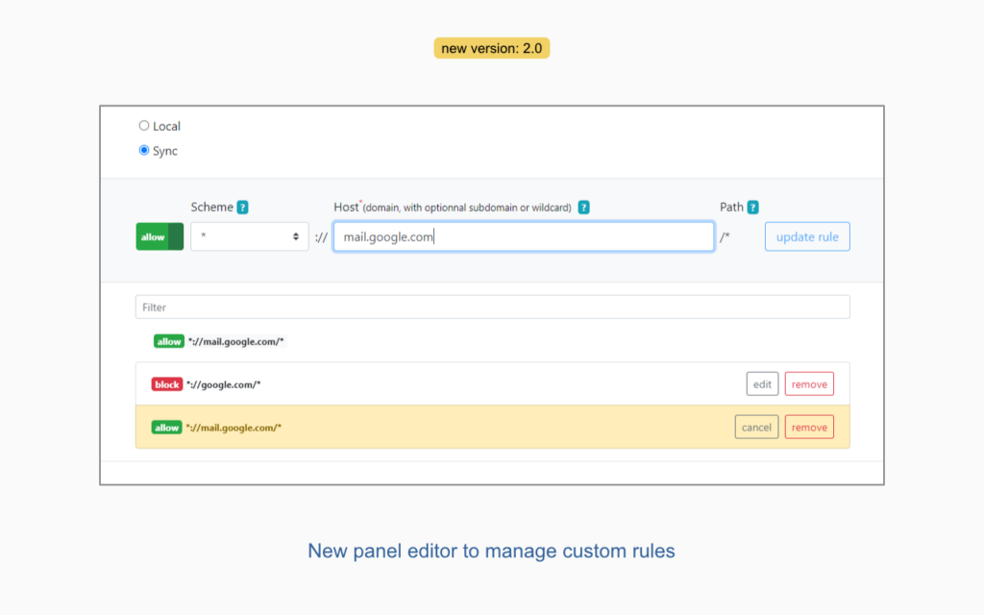
Task: Open the Path help question-mark icon
Action: click(x=752, y=207)
